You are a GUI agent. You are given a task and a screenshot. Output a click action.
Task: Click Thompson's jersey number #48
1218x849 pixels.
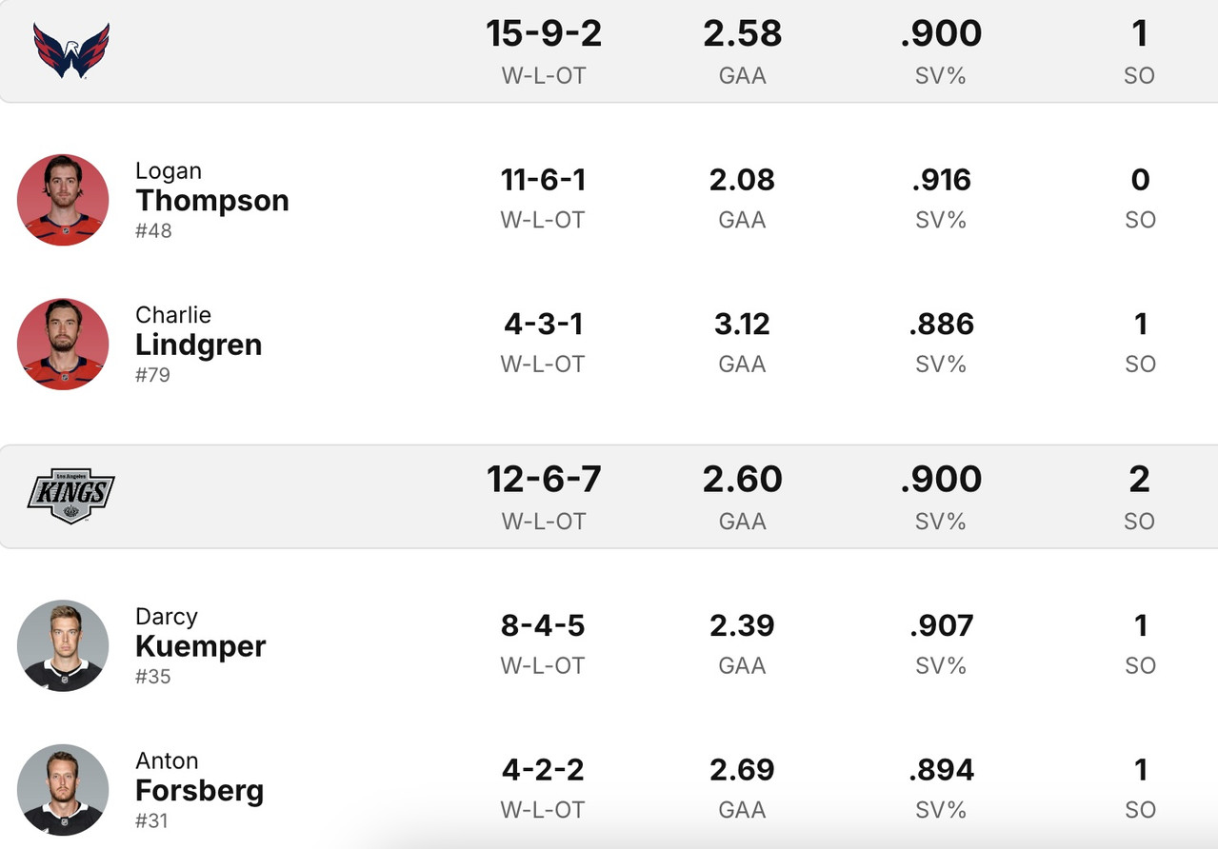[153, 230]
